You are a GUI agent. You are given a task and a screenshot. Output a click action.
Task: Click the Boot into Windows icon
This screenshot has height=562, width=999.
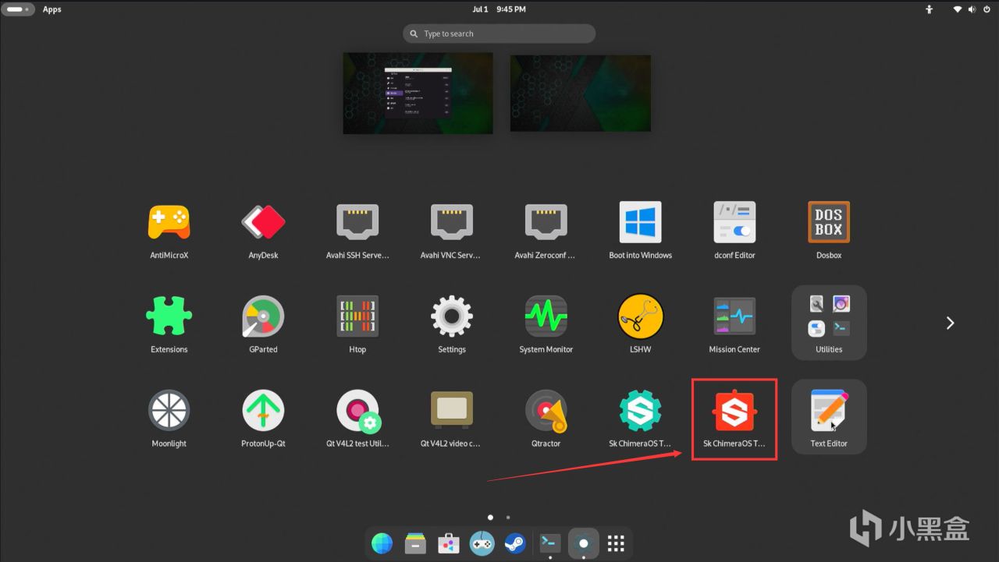[x=640, y=223]
